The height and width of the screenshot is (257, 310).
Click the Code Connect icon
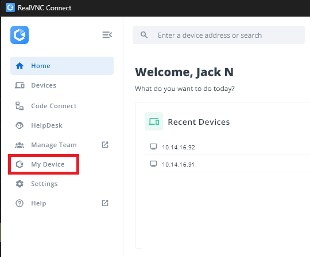tap(20, 106)
